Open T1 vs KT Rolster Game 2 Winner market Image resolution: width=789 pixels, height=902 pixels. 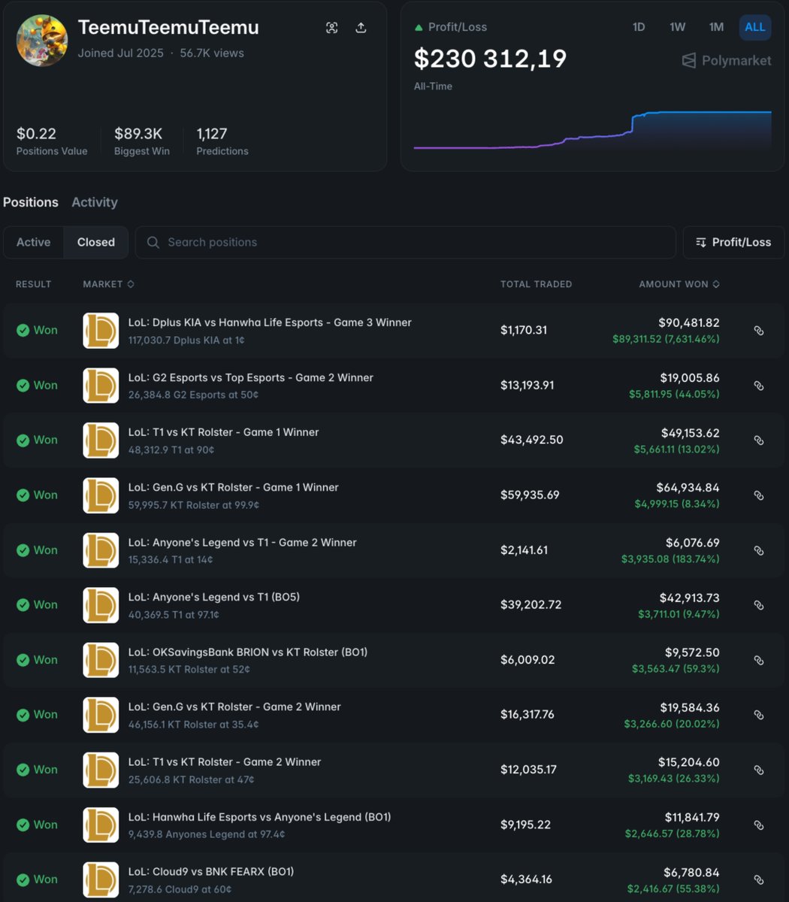point(225,762)
